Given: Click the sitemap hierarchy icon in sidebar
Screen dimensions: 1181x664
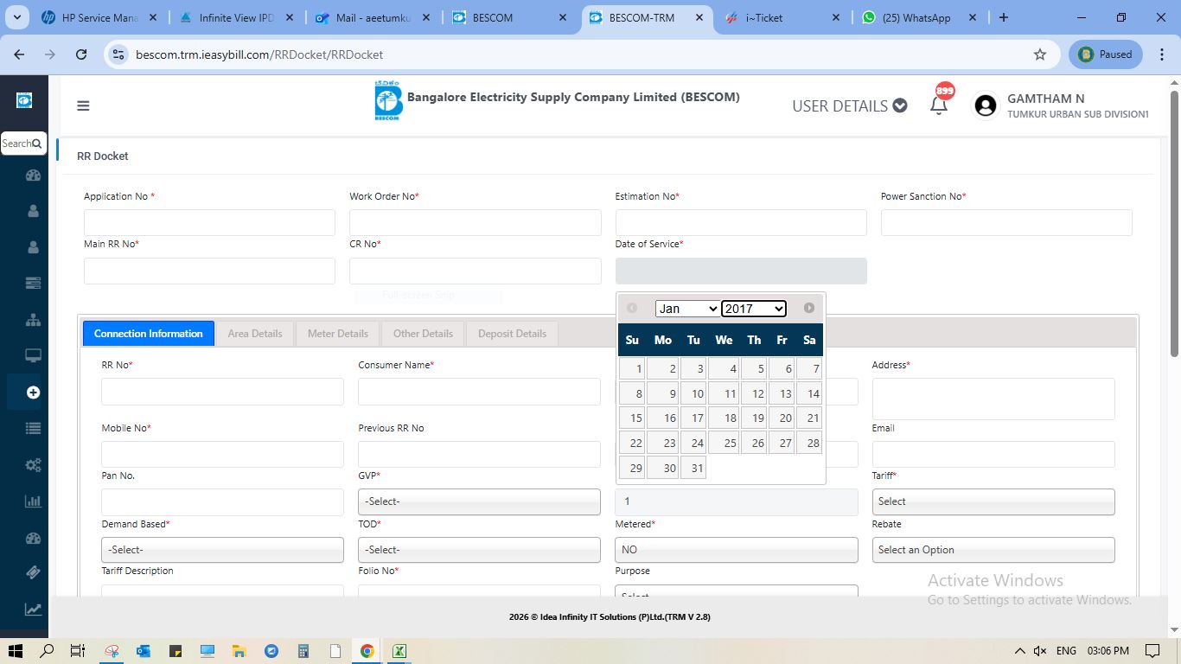Looking at the screenshot, I should click(x=33, y=320).
